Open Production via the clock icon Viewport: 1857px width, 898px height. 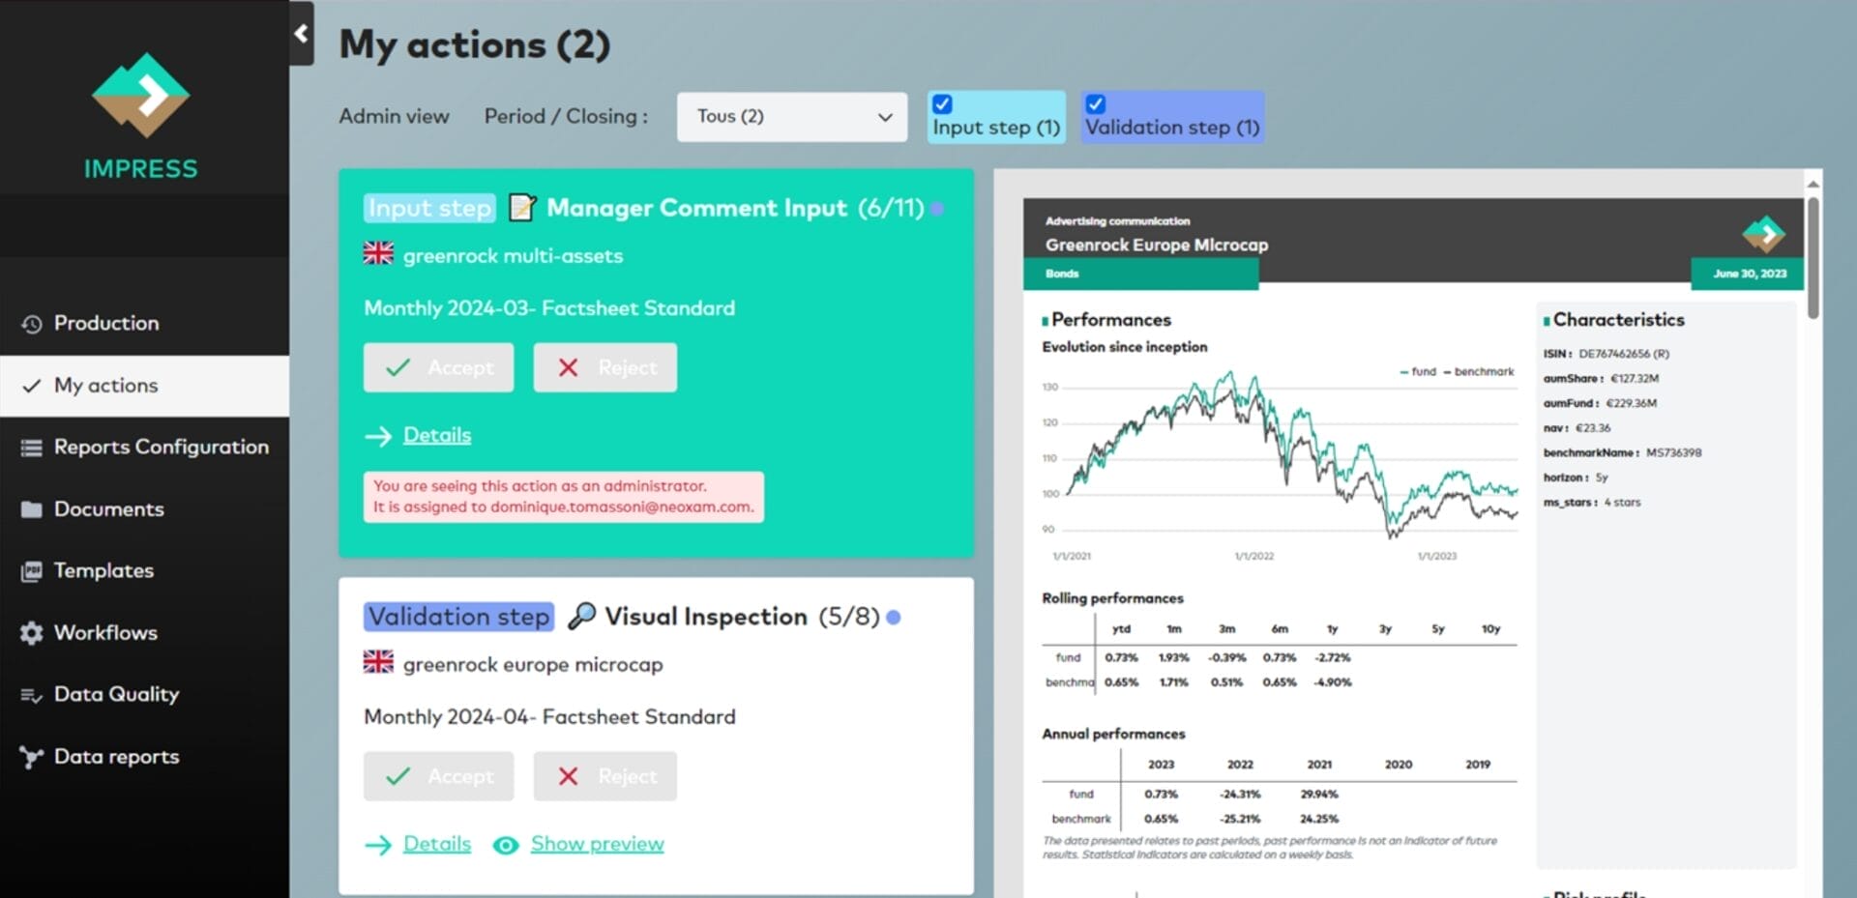30,323
